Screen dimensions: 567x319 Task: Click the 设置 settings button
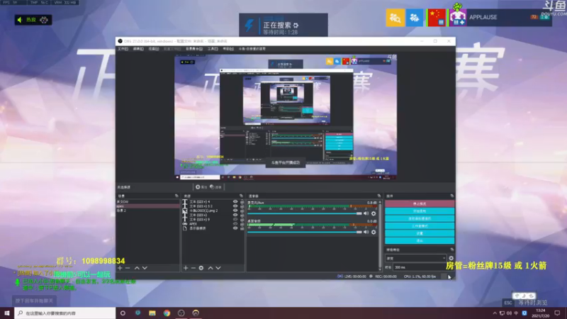click(x=420, y=233)
